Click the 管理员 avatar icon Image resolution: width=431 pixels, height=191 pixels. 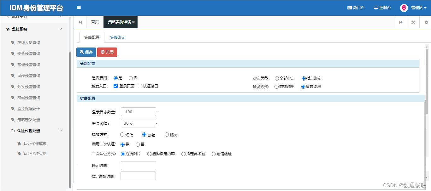coord(404,8)
